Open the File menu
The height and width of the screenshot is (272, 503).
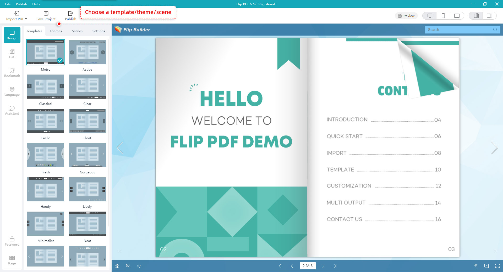tap(8, 4)
